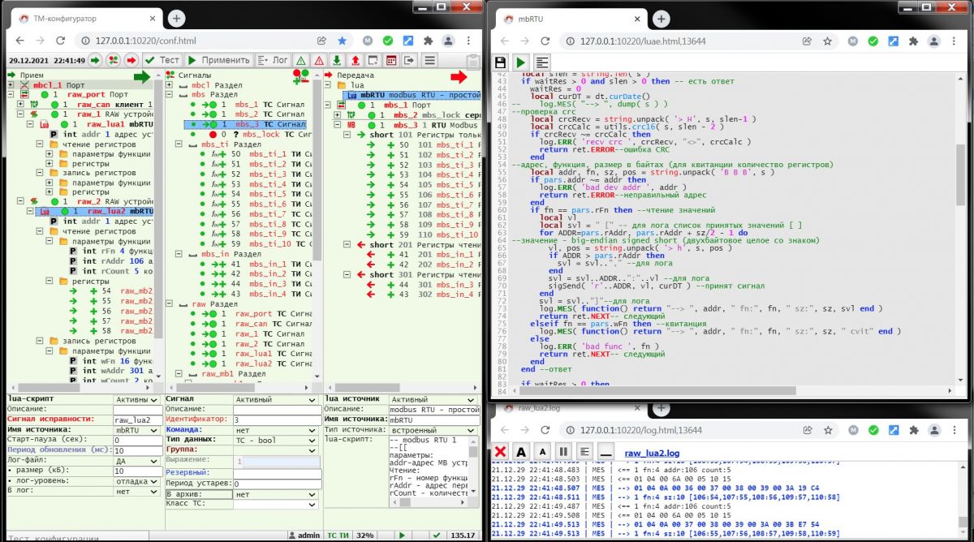Click the red calendar icon in configurator toolbar
Viewport: 974px width, 542px height.
point(391,60)
